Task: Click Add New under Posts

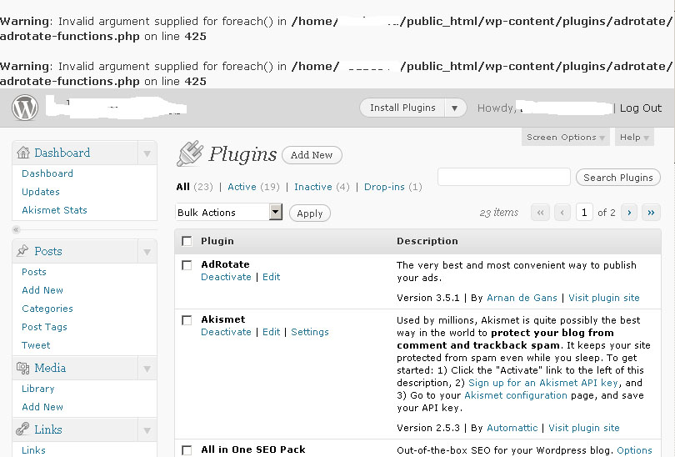Action: click(42, 290)
